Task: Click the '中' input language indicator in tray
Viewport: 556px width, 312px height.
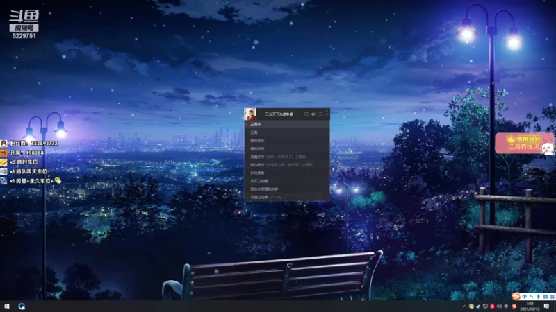Action: click(x=506, y=306)
